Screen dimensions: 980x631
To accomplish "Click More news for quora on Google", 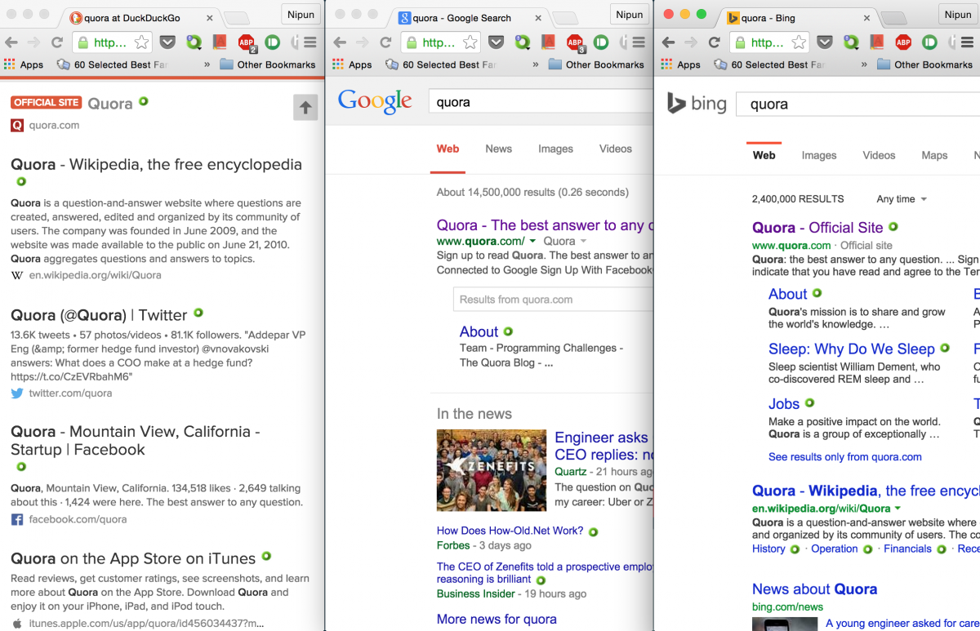I will (497, 619).
